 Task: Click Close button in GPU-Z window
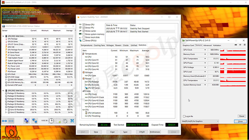[x=240, y=121]
